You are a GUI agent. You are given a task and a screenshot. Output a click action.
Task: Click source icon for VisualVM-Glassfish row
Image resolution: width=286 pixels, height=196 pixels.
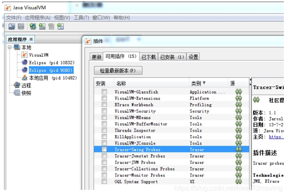pyautogui.click(x=239, y=92)
